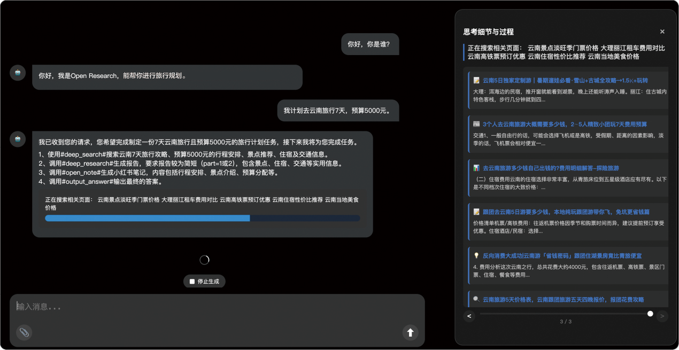The height and width of the screenshot is (350, 679).
Task: Open link 反向消费大成功云南游
Action: (x=561, y=256)
